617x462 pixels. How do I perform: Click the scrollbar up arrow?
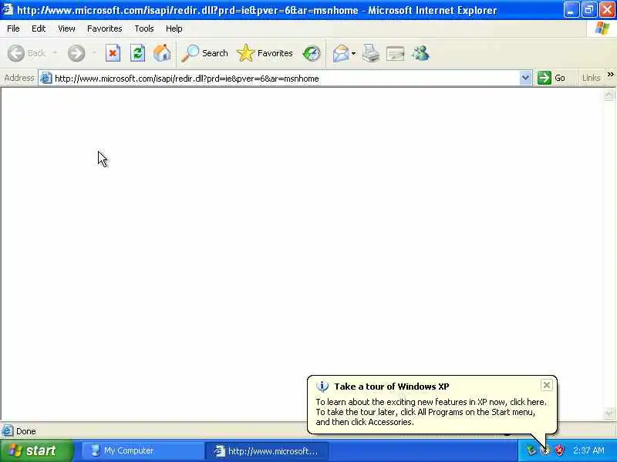click(x=609, y=95)
